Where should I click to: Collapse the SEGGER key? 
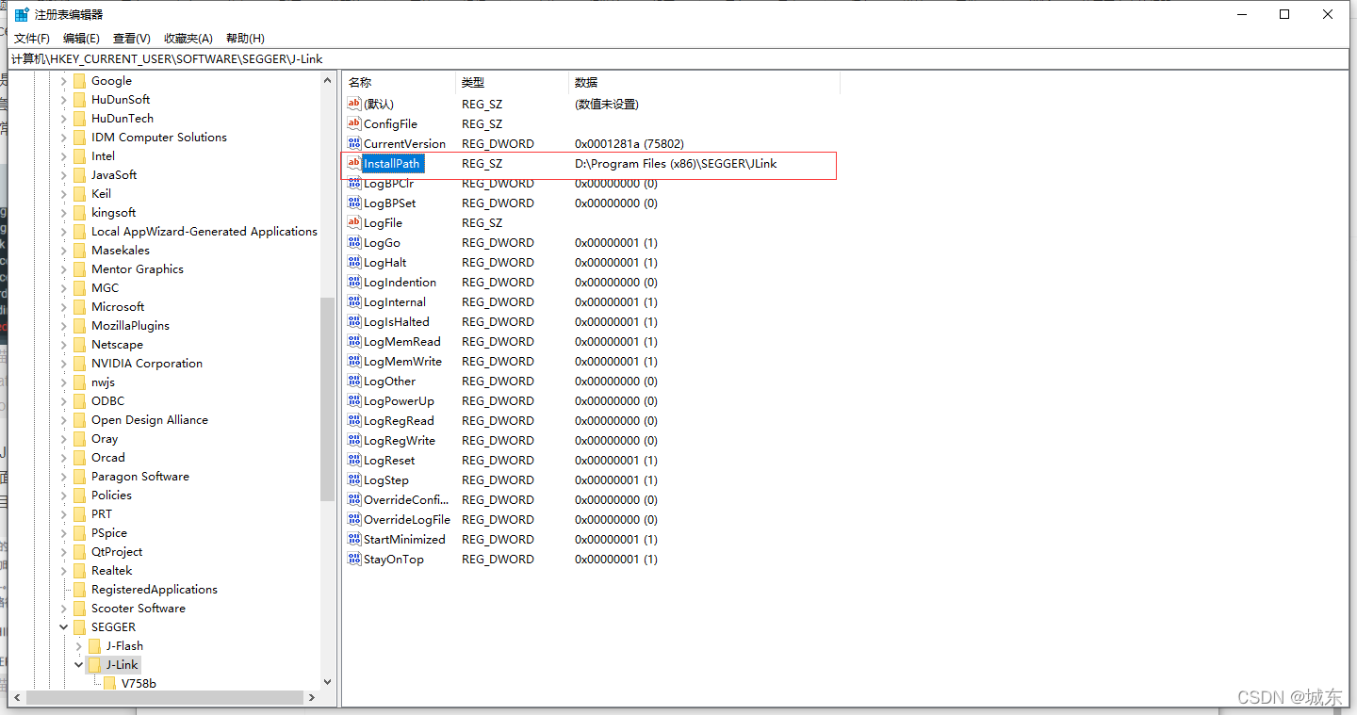point(64,626)
